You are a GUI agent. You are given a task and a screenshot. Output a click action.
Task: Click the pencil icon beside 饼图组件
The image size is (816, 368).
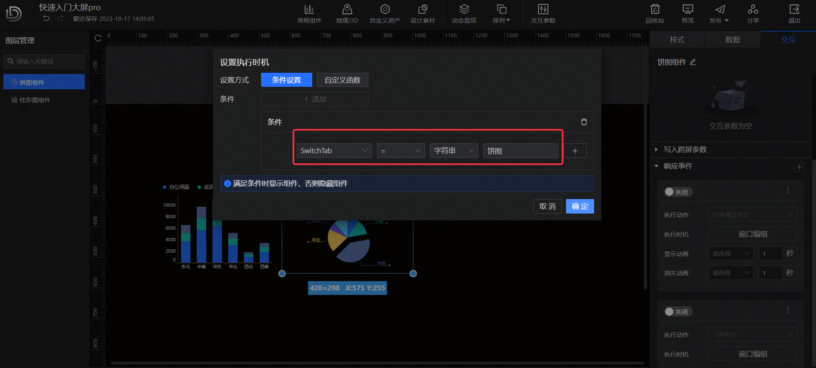693,62
